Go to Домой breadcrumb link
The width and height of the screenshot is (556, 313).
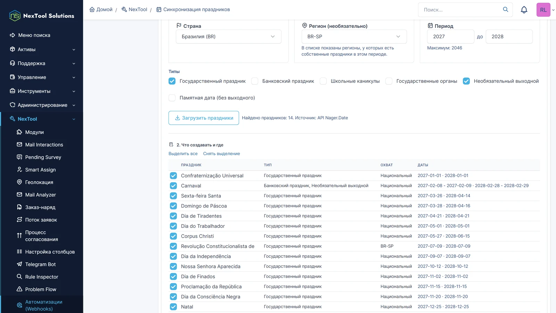pyautogui.click(x=101, y=9)
